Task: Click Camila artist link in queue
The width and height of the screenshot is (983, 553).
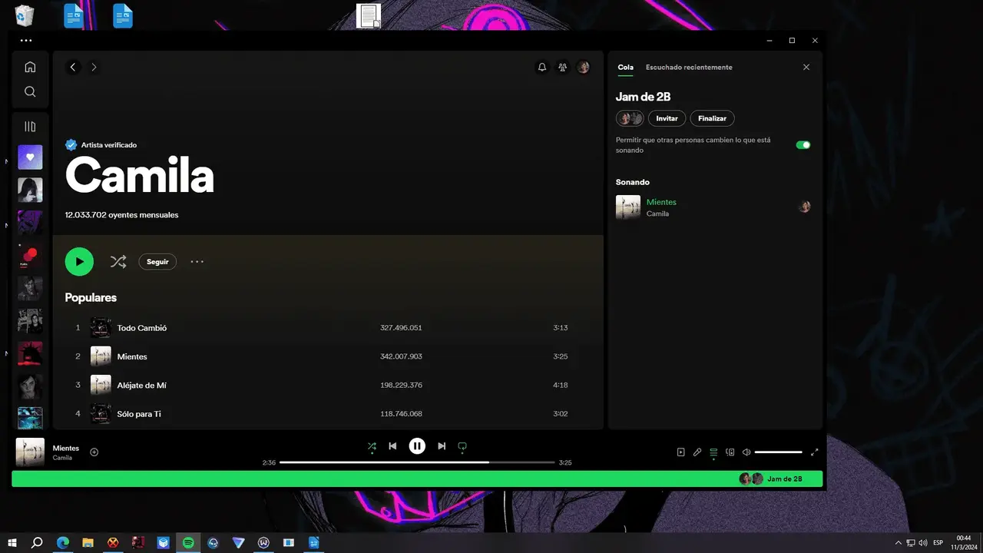Action: click(657, 214)
